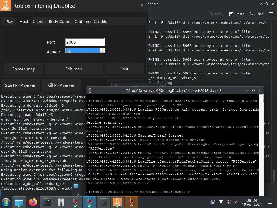277x208 pixels.
Task: Click the down chevron in the console title bar
Action: point(260,4)
